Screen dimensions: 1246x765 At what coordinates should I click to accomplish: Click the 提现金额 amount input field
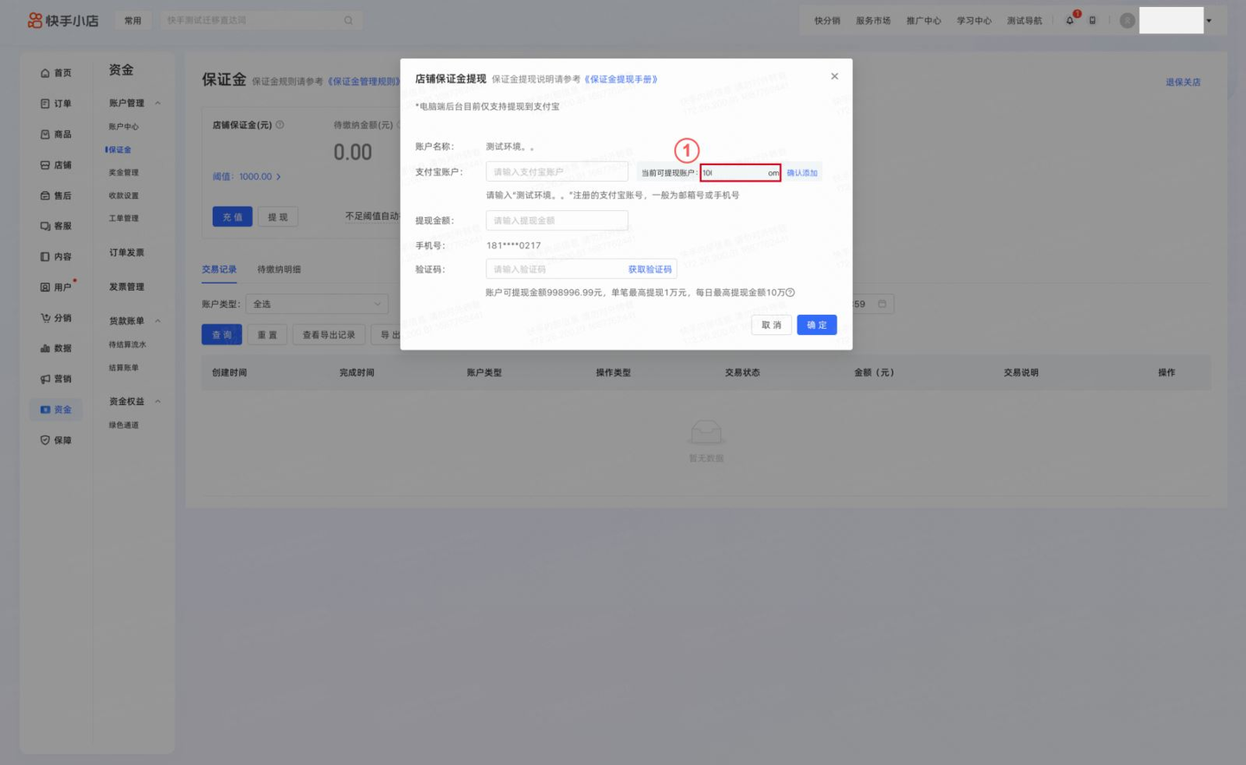coord(556,221)
